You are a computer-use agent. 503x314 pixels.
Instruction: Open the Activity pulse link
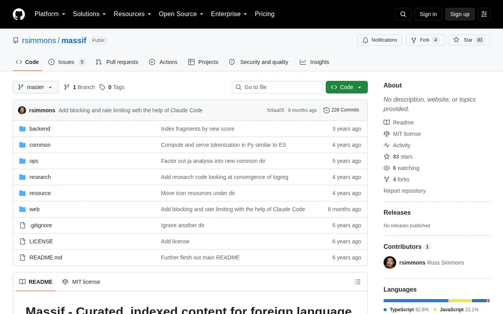click(x=397, y=145)
